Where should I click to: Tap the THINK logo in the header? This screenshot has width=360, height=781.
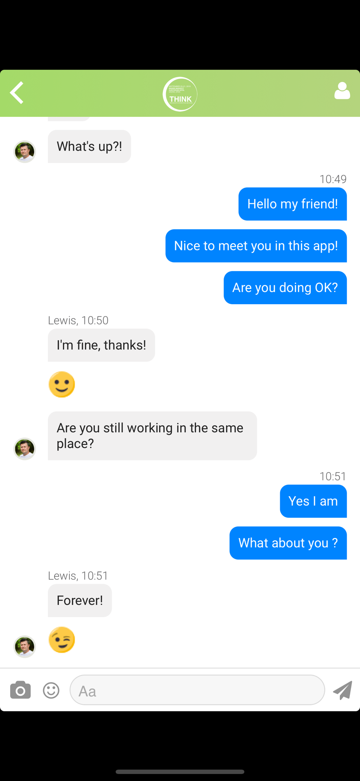point(180,94)
